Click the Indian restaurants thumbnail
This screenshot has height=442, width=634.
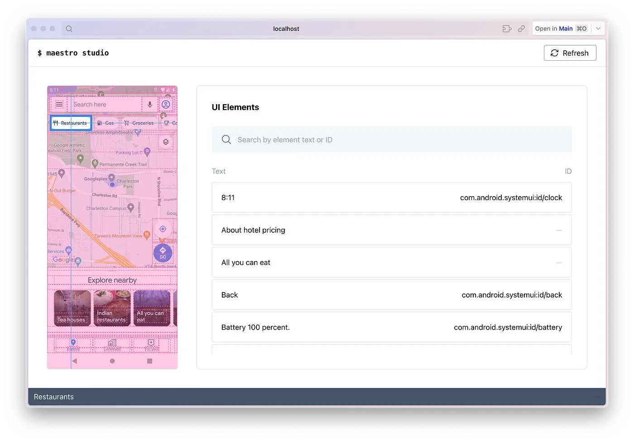[112, 308]
